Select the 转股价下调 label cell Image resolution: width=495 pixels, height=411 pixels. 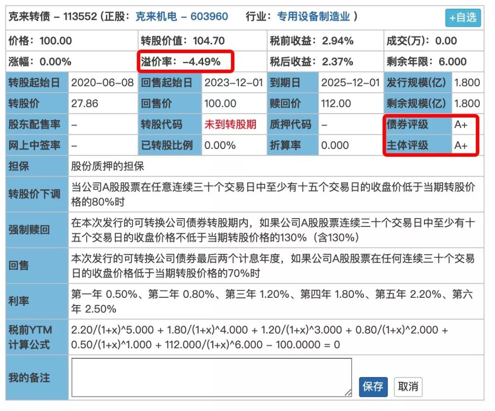coord(37,194)
